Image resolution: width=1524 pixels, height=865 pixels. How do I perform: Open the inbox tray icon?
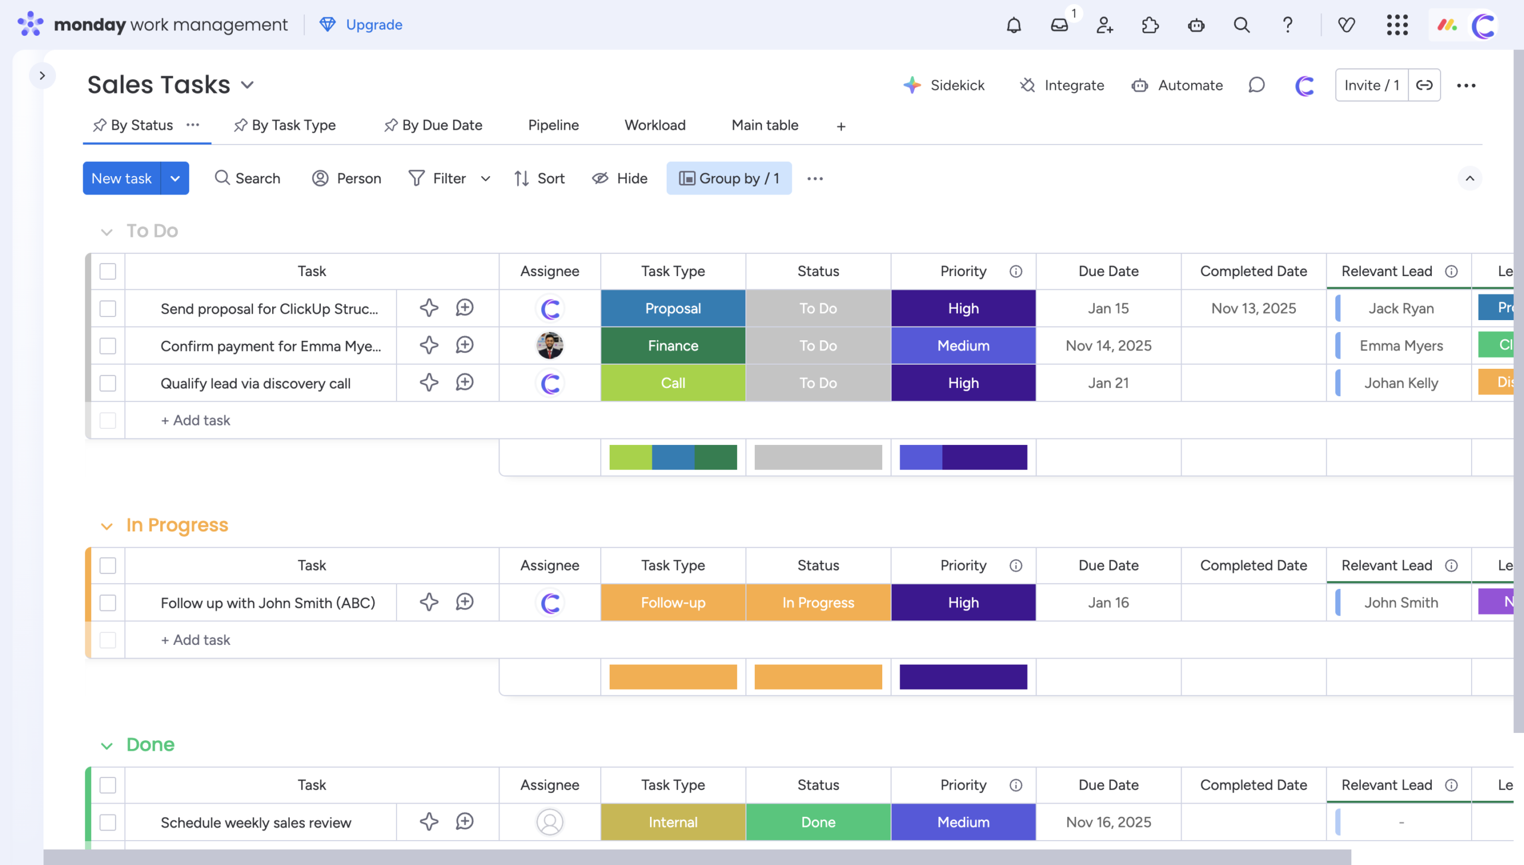tap(1060, 25)
